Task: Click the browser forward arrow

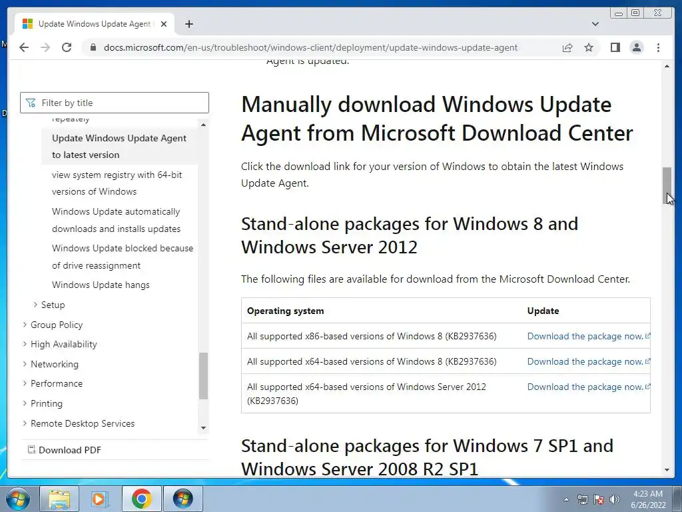Action: point(45,47)
